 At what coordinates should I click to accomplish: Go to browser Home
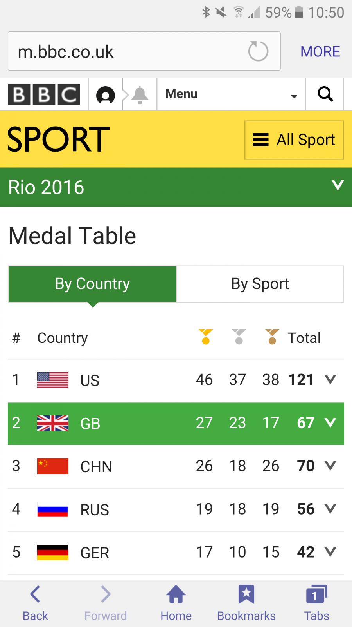pos(176,603)
